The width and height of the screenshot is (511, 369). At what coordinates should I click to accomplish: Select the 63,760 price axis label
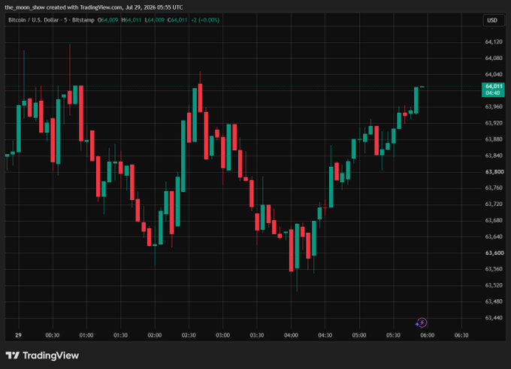(494, 188)
